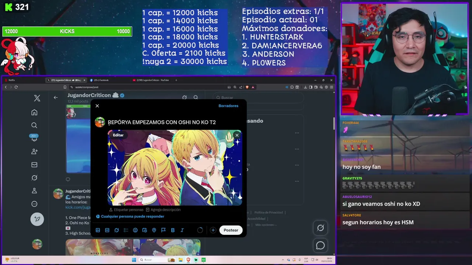Remove the attached image with X

pyautogui.click(x=237, y=135)
